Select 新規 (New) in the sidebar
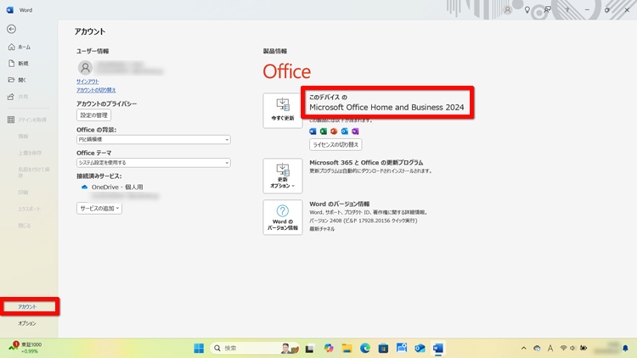Image resolution: width=637 pixels, height=358 pixels. [23, 64]
